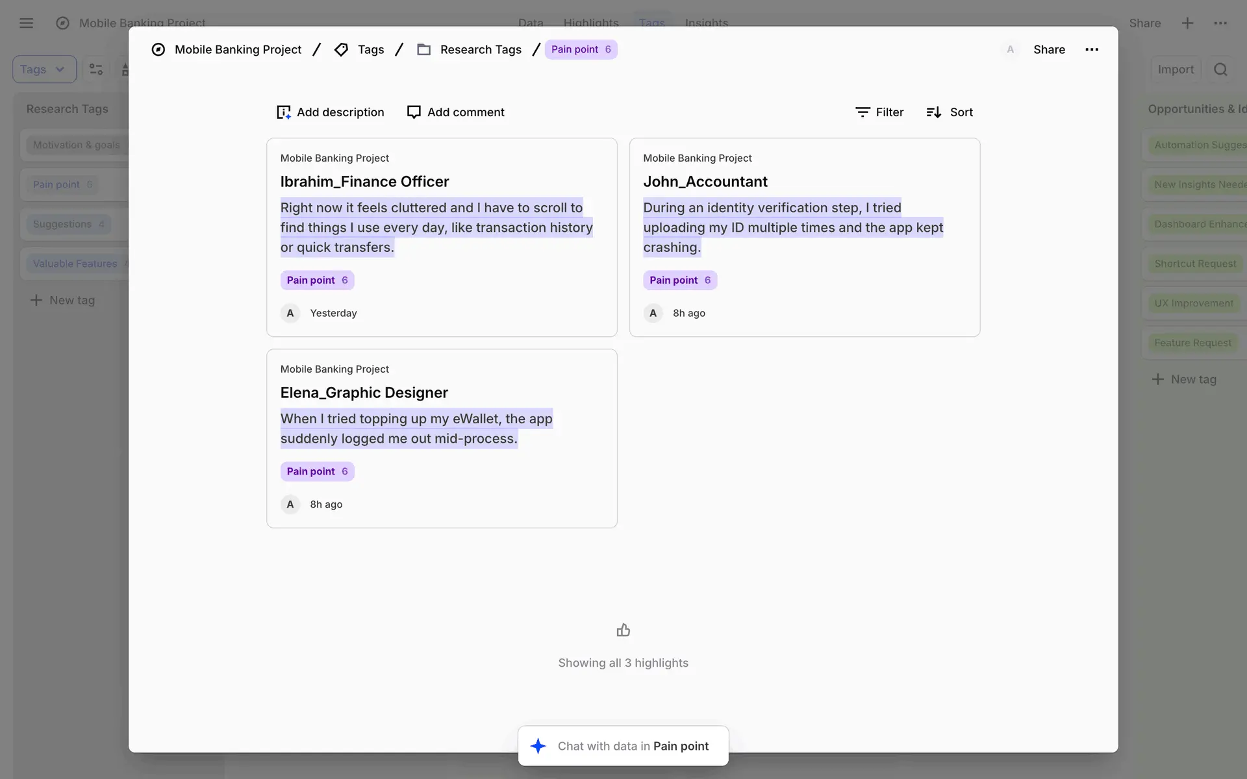Click the Share button in the dialog

tap(1049, 49)
